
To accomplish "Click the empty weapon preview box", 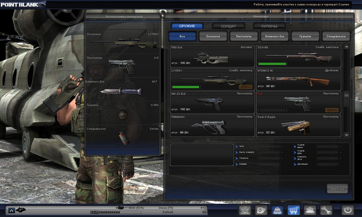I will click(x=201, y=155).
